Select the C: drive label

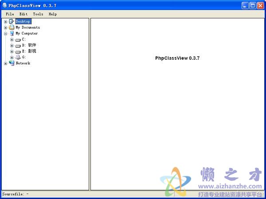click(24, 39)
